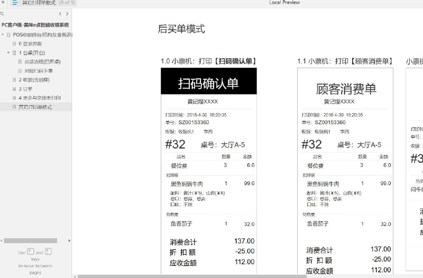Collapse the 1 台桌(开台) tree node arrow
The width and height of the screenshot is (423, 278).
pos(8,52)
